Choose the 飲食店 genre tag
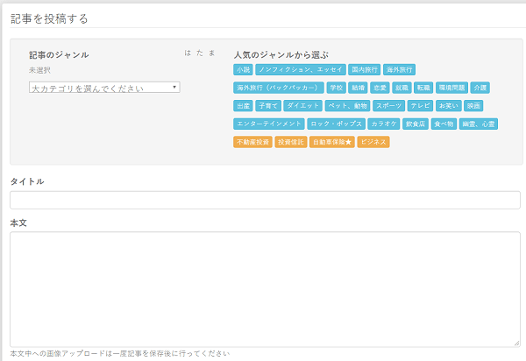The image size is (526, 361). 416,124
